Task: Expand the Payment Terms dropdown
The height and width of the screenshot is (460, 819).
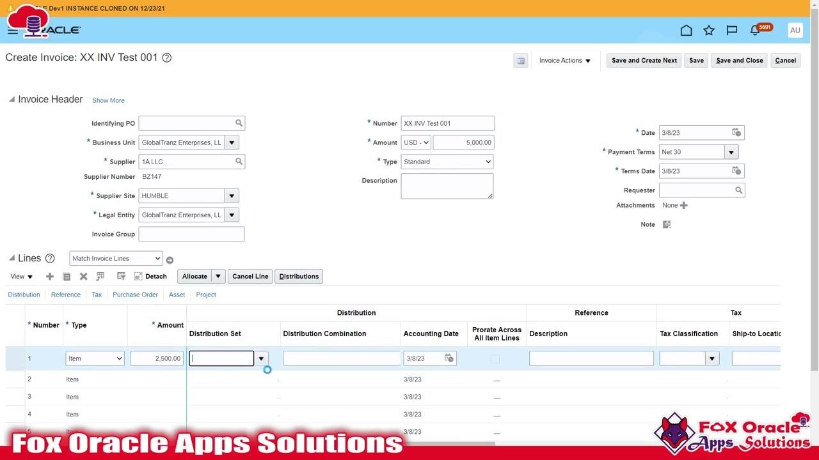Action: (731, 152)
